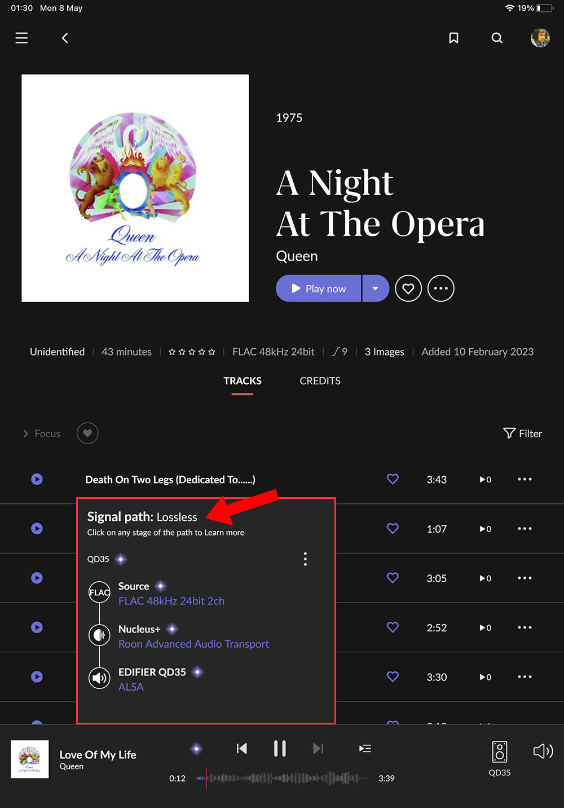
Task: Expand the Focus options
Action: point(41,433)
